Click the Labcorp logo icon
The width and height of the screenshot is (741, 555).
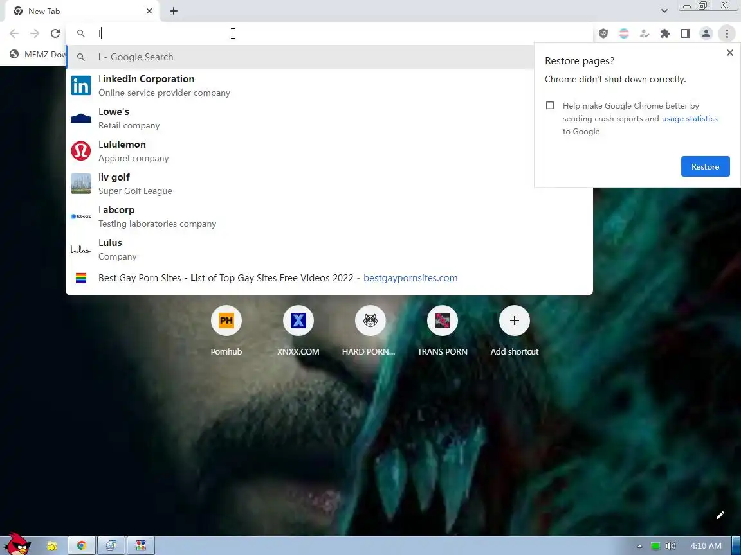81,216
